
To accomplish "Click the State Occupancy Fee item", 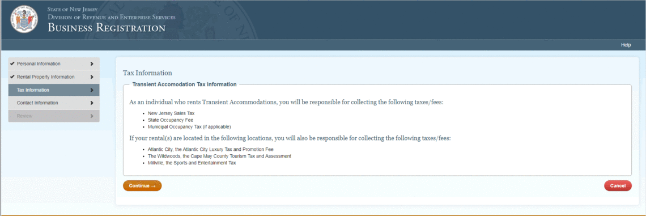I will [170, 120].
